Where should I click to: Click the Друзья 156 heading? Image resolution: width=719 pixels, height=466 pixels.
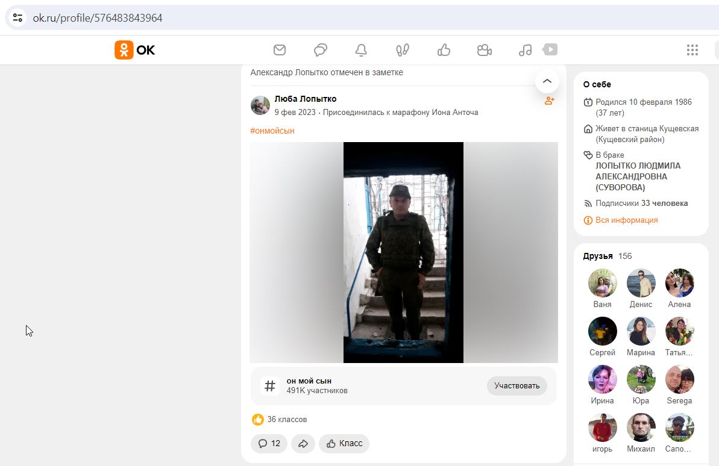(607, 256)
